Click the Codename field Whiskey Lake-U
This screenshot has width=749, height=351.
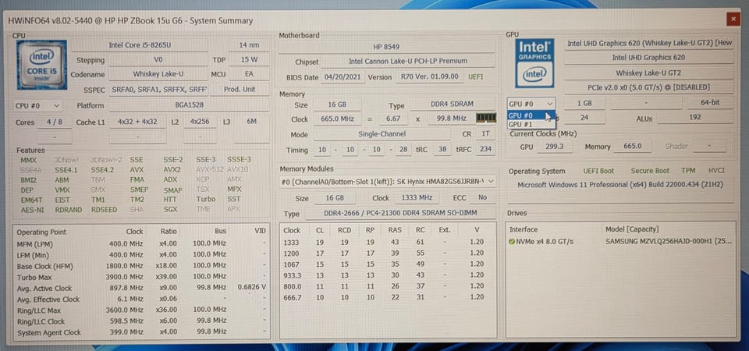coord(158,75)
